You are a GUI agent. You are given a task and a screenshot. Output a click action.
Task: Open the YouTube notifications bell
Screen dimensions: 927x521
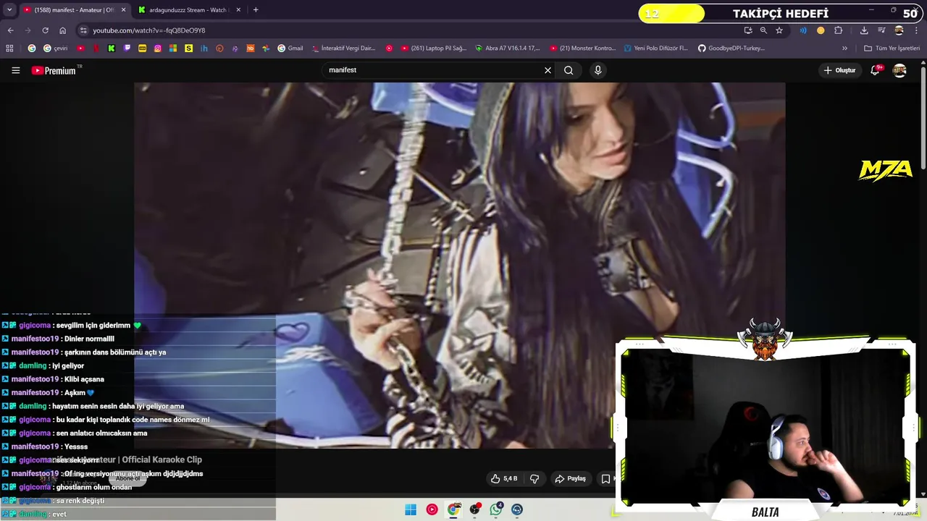[875, 70]
